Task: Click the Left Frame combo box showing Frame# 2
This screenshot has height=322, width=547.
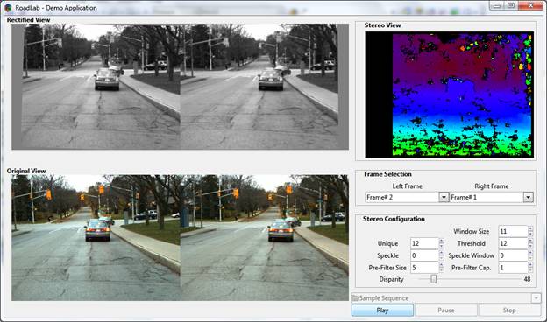Action: coord(407,198)
